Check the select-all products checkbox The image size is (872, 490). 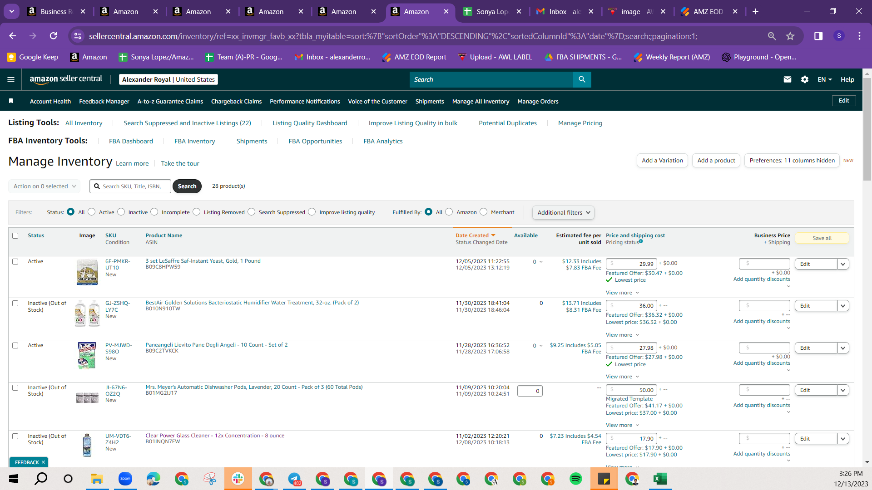tap(15, 236)
